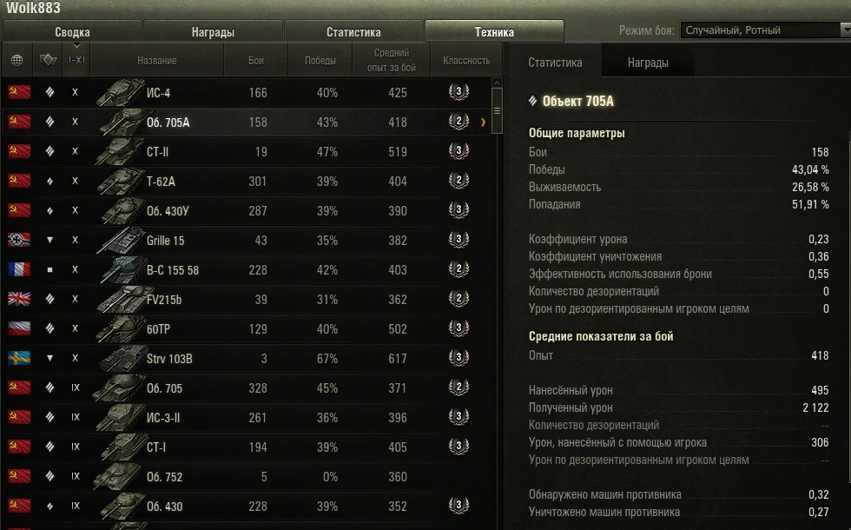This screenshot has width=851, height=530.
Task: Sort by vehicle type icon header
Action: (49, 60)
